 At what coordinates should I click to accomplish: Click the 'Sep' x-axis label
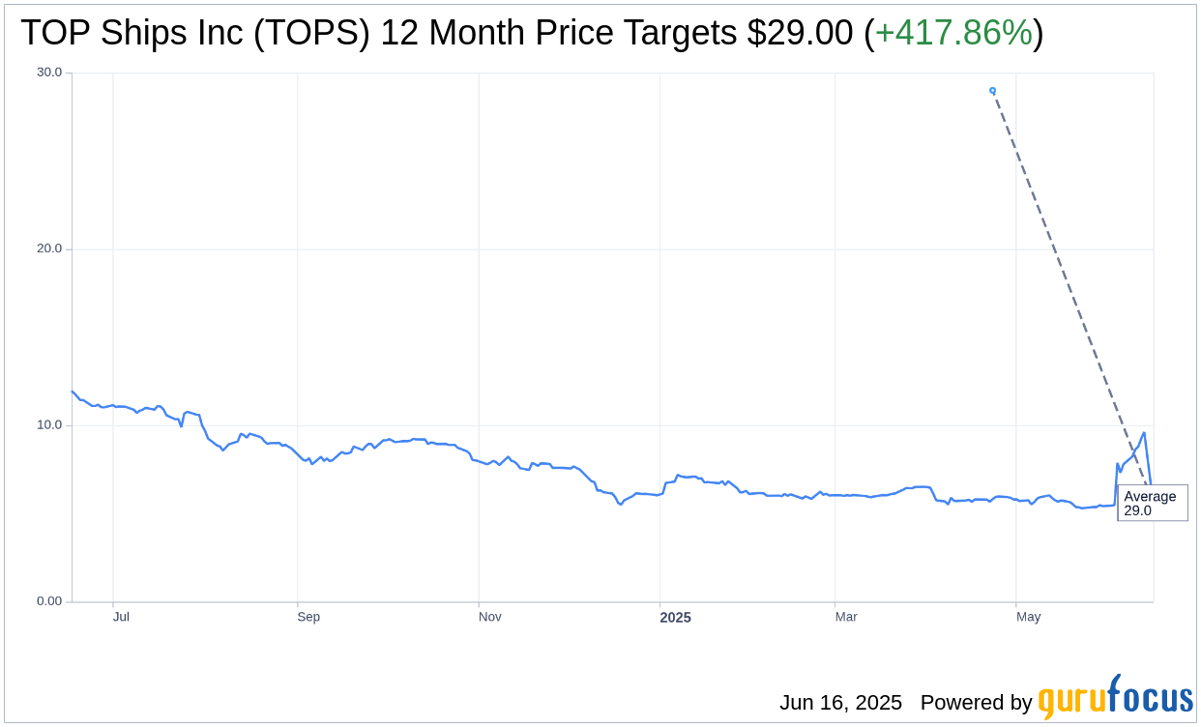point(308,617)
